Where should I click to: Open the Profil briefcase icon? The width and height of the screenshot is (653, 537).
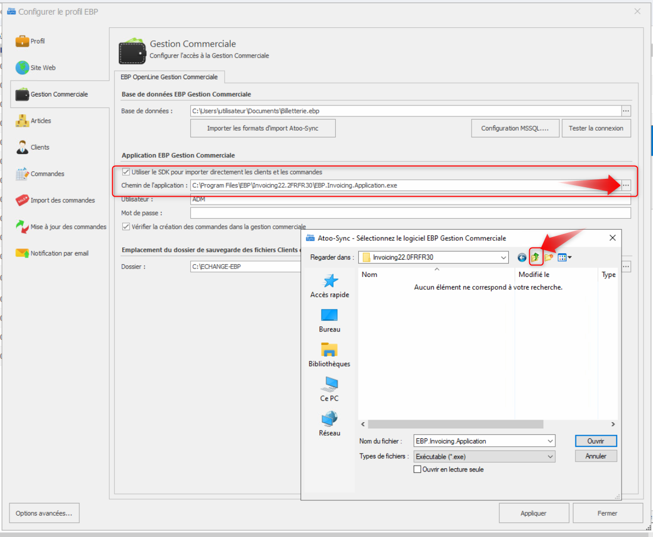tap(22, 41)
